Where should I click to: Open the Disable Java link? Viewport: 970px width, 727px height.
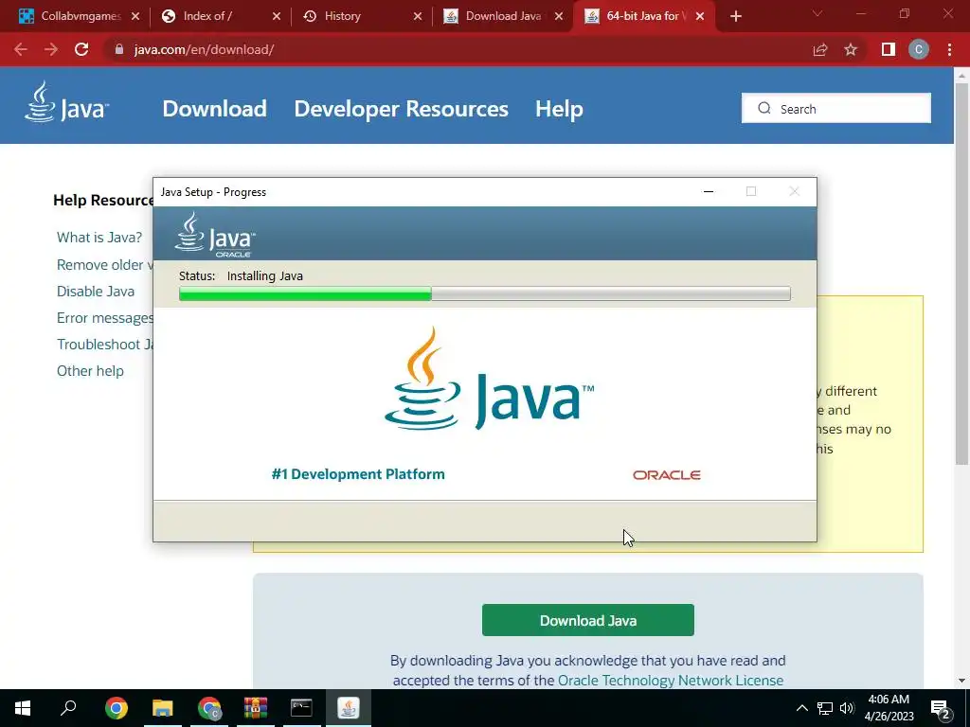96,292
